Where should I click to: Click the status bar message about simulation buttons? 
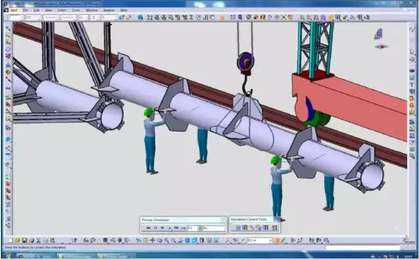tap(35, 247)
